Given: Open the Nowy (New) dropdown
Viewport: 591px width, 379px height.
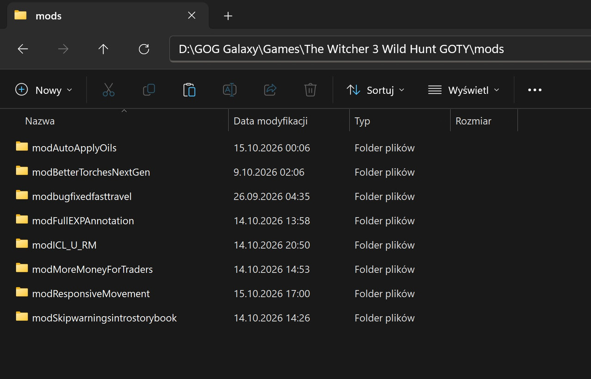Looking at the screenshot, I should [x=44, y=90].
